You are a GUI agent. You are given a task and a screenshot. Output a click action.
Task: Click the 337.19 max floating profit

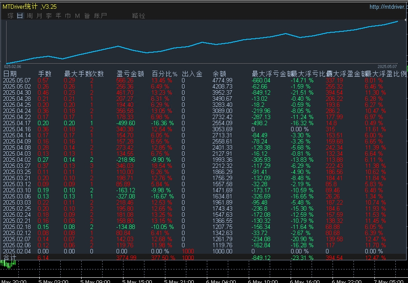334,80
